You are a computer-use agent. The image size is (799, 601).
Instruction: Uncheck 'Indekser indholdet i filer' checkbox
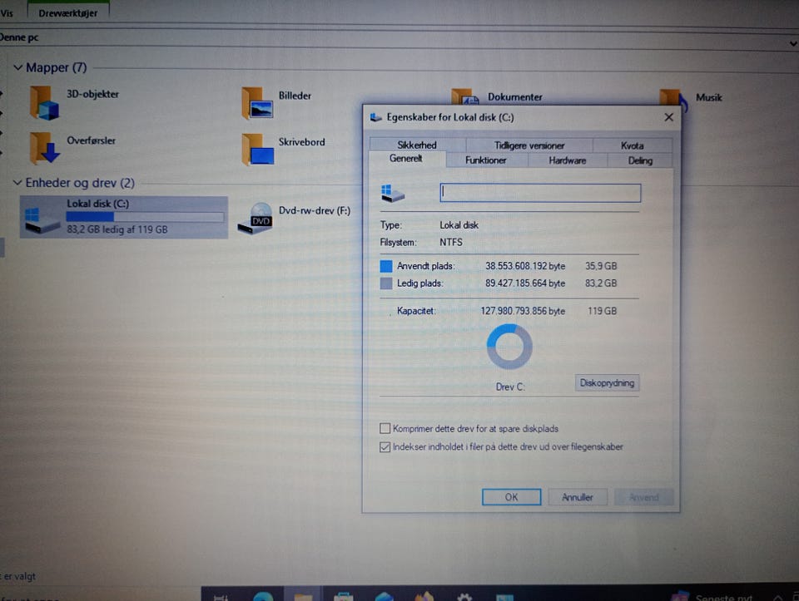tap(385, 447)
